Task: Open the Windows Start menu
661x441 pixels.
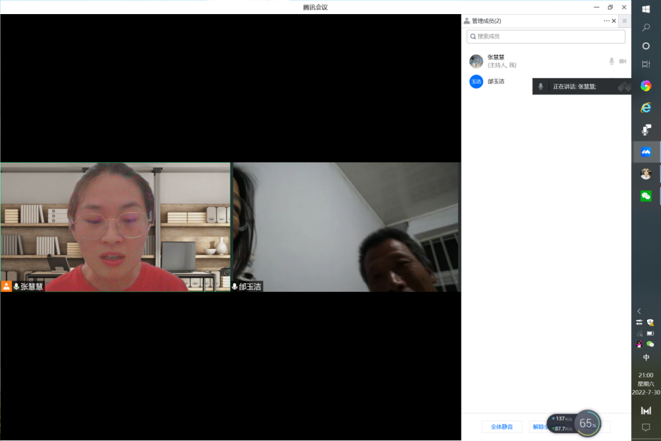Action: pyautogui.click(x=646, y=9)
